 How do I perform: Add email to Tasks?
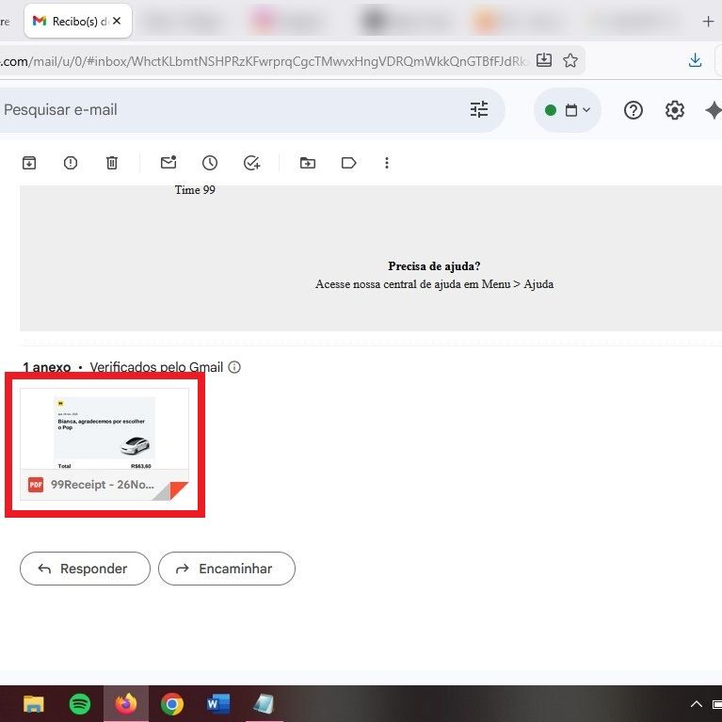251,163
